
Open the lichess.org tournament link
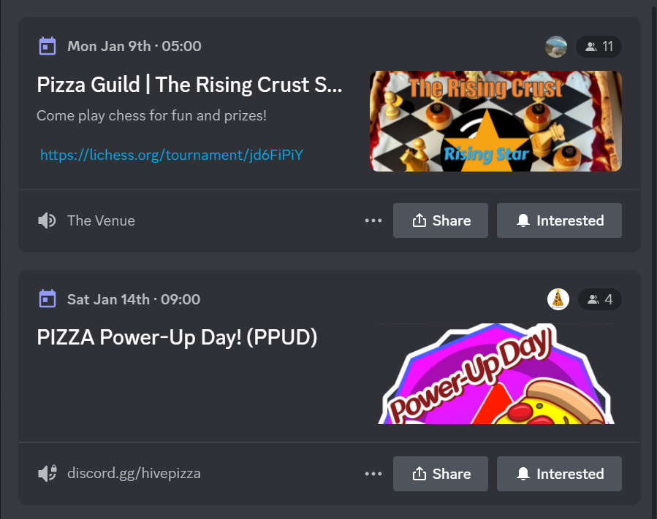pos(171,155)
